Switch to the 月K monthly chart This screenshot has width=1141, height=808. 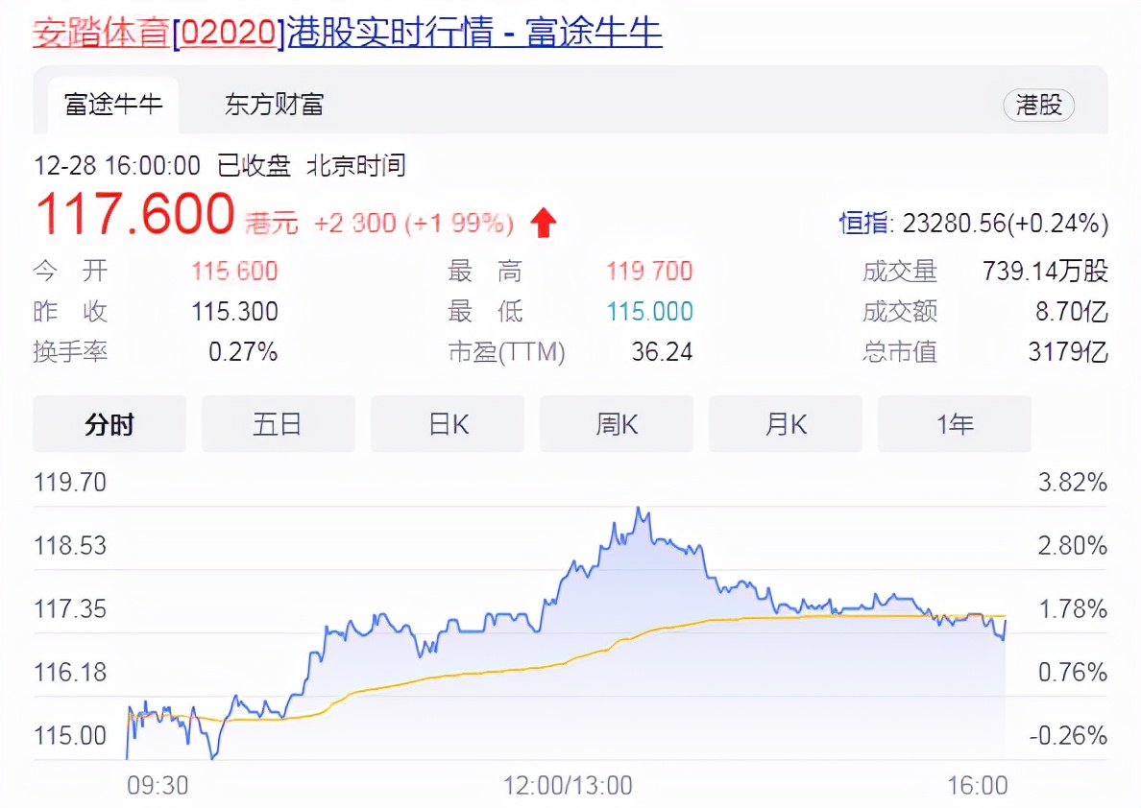pyautogui.click(x=785, y=423)
